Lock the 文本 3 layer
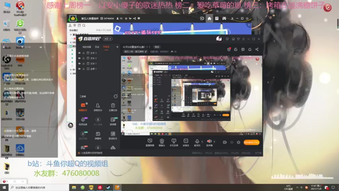Screen dimensions: 339x191 83,53
